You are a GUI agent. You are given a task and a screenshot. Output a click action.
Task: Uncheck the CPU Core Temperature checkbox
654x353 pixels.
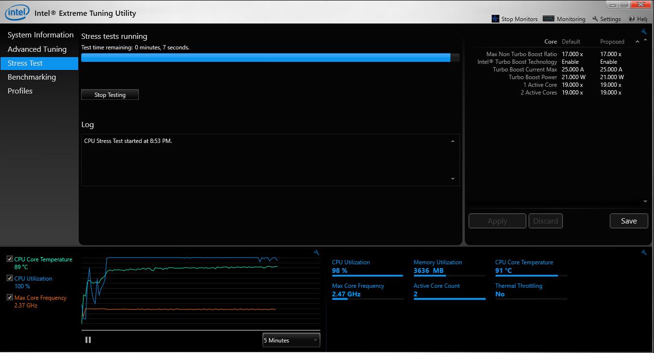(10, 259)
